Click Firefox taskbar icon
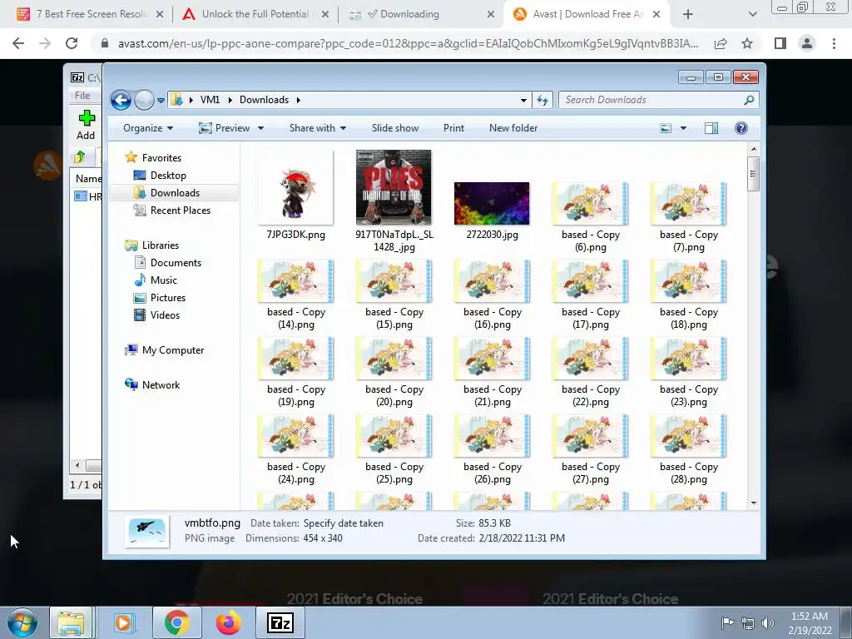This screenshot has width=852, height=639. point(228,622)
